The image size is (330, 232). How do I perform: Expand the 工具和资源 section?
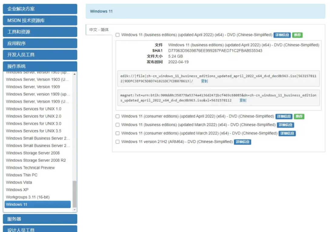pos(40,32)
